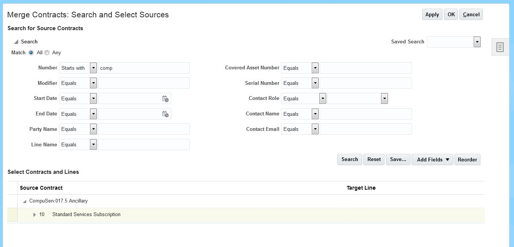Screen dimensions: 514x247
Task: Open the Number operator dropdown
Action: [93, 68]
